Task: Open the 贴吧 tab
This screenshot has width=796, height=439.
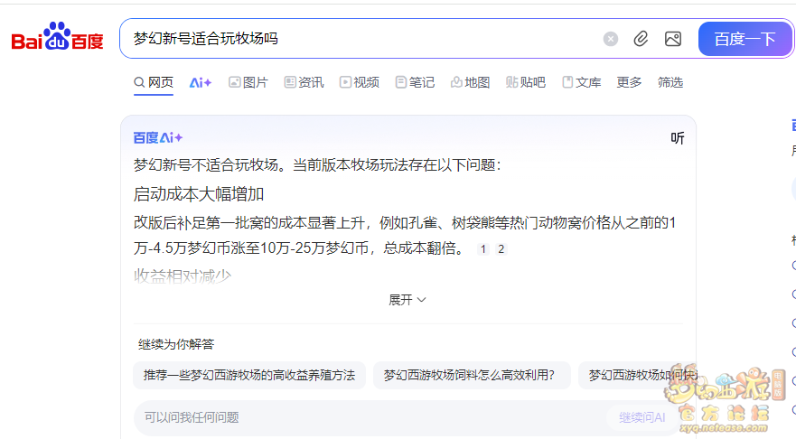Action: click(x=526, y=82)
